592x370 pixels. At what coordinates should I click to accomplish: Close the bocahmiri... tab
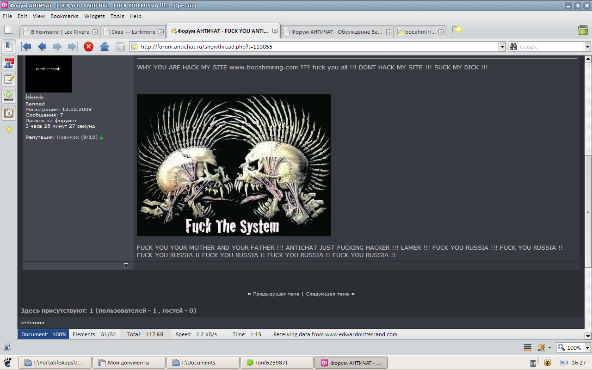coord(441,32)
